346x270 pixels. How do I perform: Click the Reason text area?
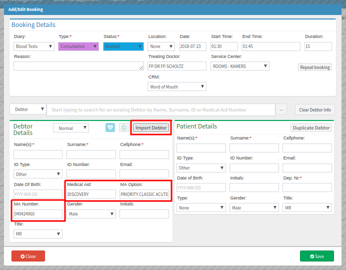point(78,66)
